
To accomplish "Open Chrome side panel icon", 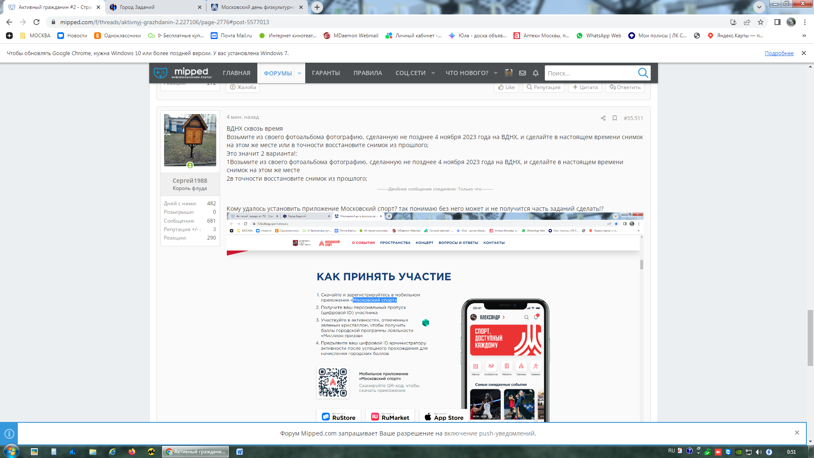I will pos(777,22).
